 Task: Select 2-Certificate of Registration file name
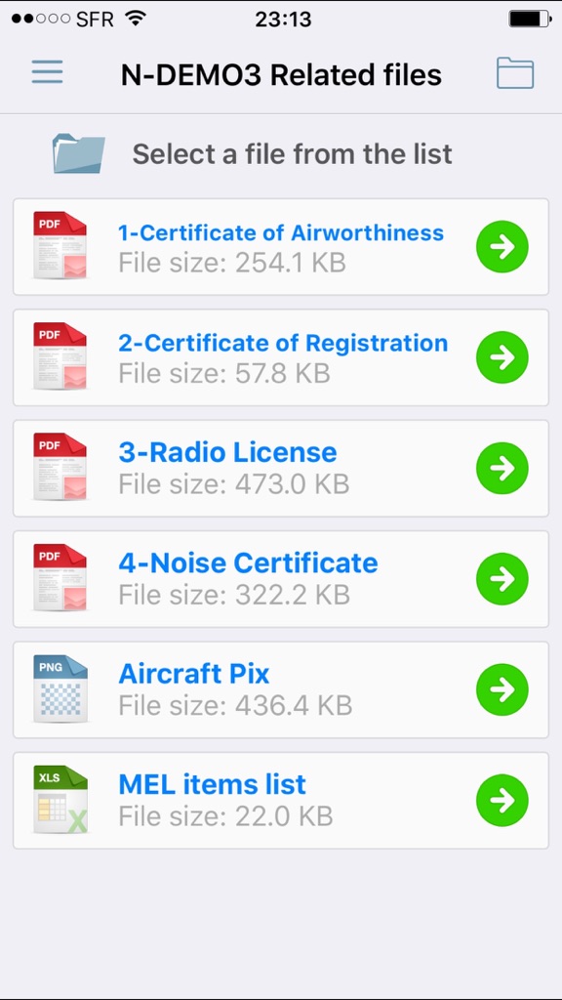283,343
